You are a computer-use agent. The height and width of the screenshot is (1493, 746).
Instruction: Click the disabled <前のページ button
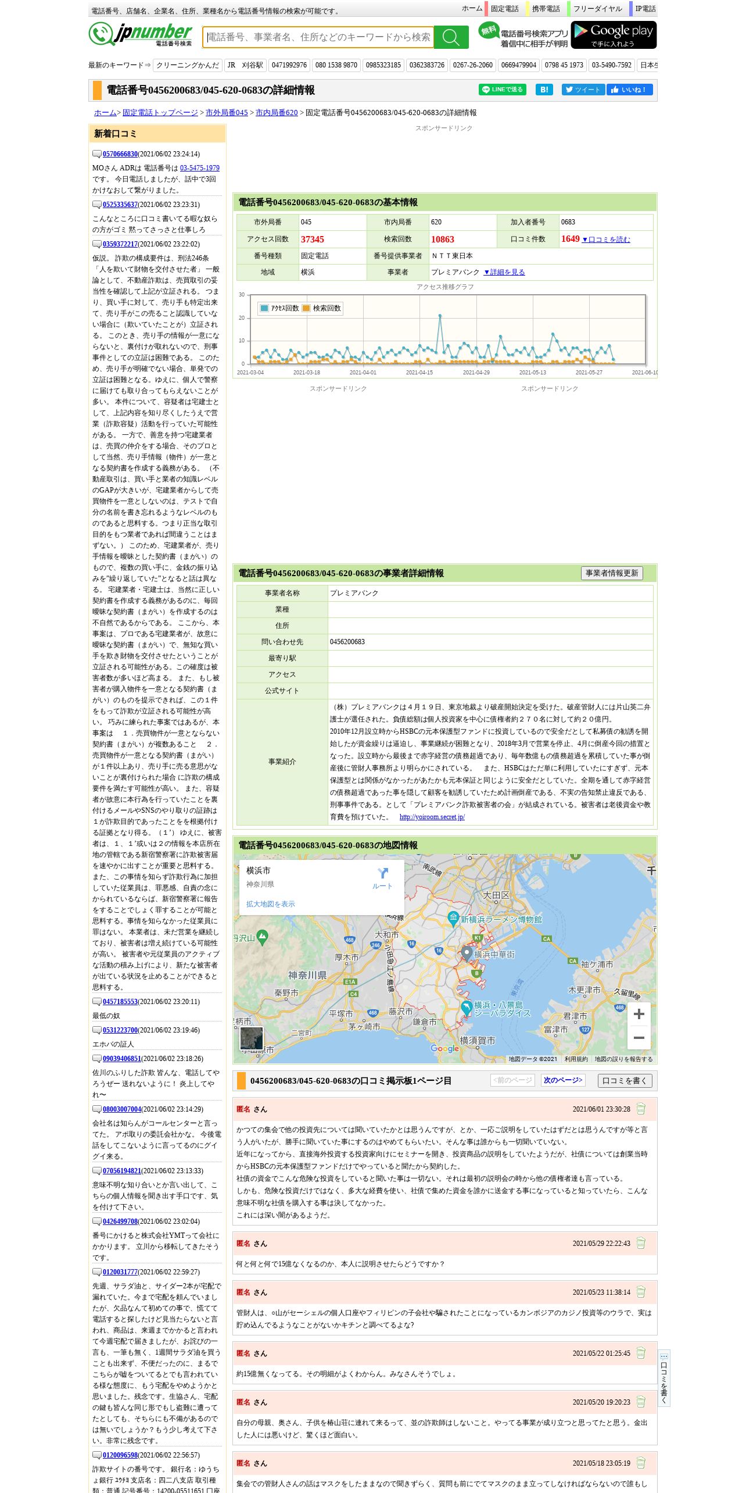512,1080
